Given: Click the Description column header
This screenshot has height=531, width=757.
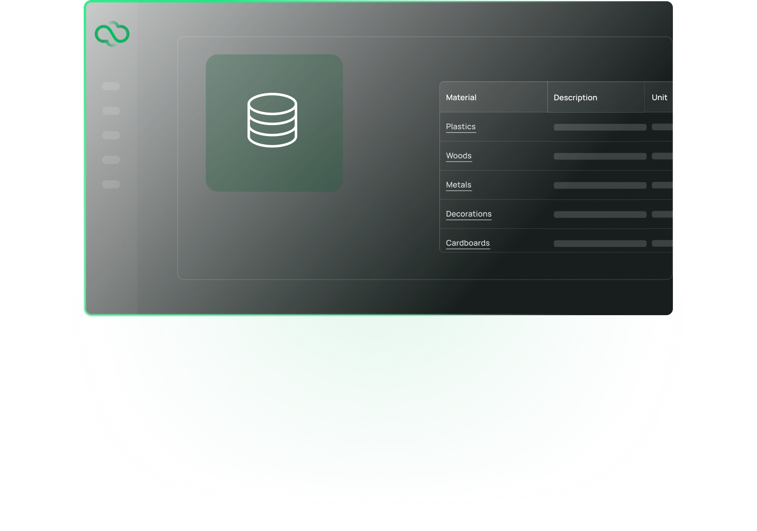Looking at the screenshot, I should [575, 97].
